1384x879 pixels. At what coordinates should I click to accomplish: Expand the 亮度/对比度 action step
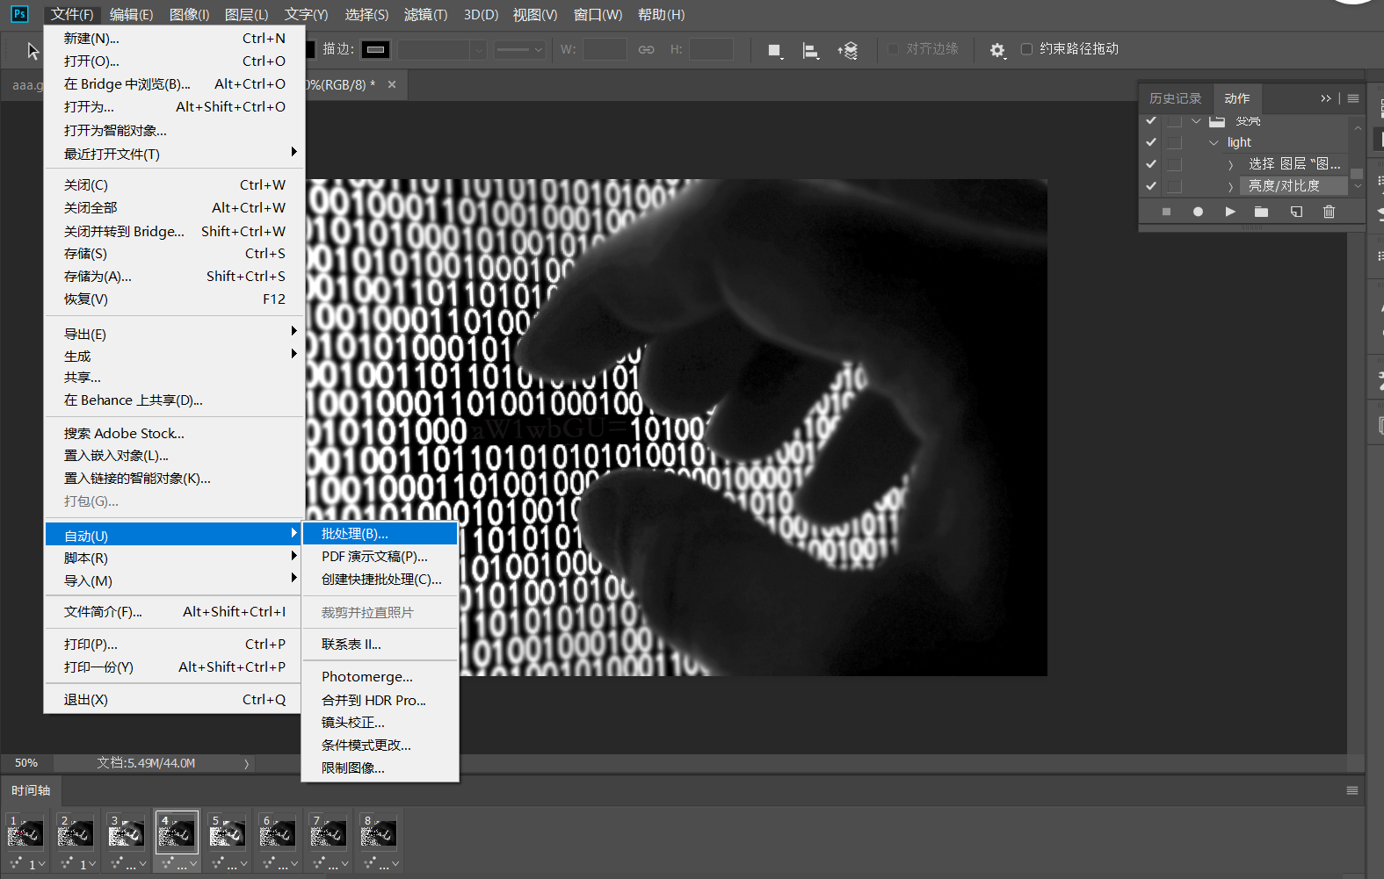[1230, 187]
